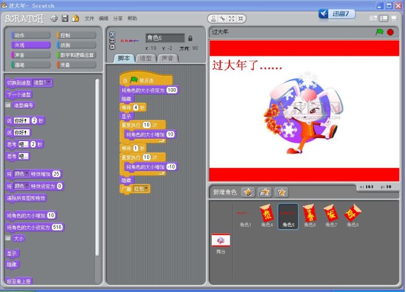Check the 造型编号 reporter checkbox
The width and height of the screenshot is (406, 292).
[8, 105]
